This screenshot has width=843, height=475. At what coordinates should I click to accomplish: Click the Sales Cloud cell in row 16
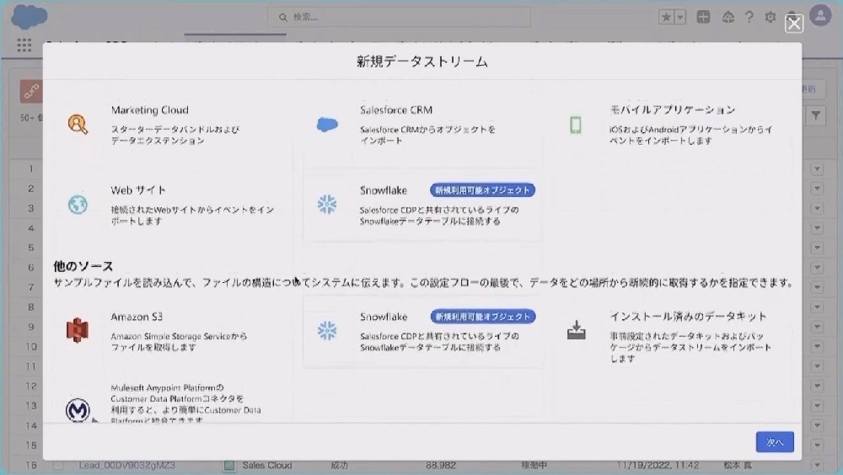[266, 466]
